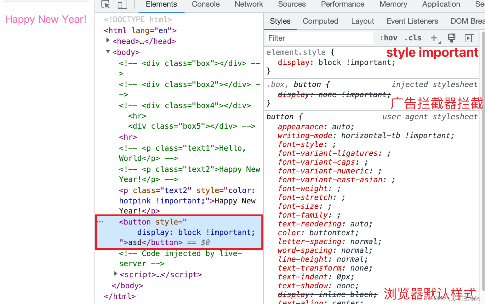Select the closing html tag
The width and height of the screenshot is (485, 304).
120,296
